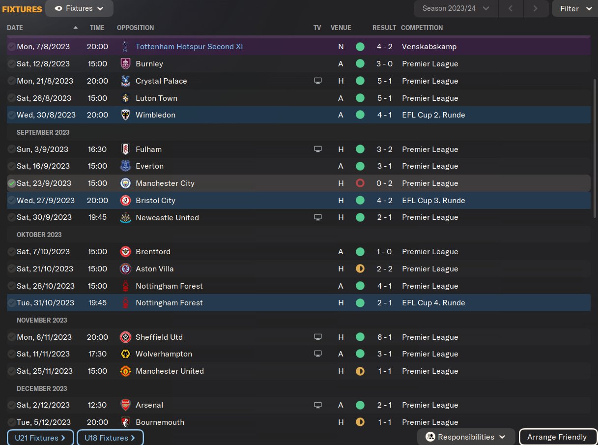Click red loss indicator for Manchester City match

tap(360, 183)
